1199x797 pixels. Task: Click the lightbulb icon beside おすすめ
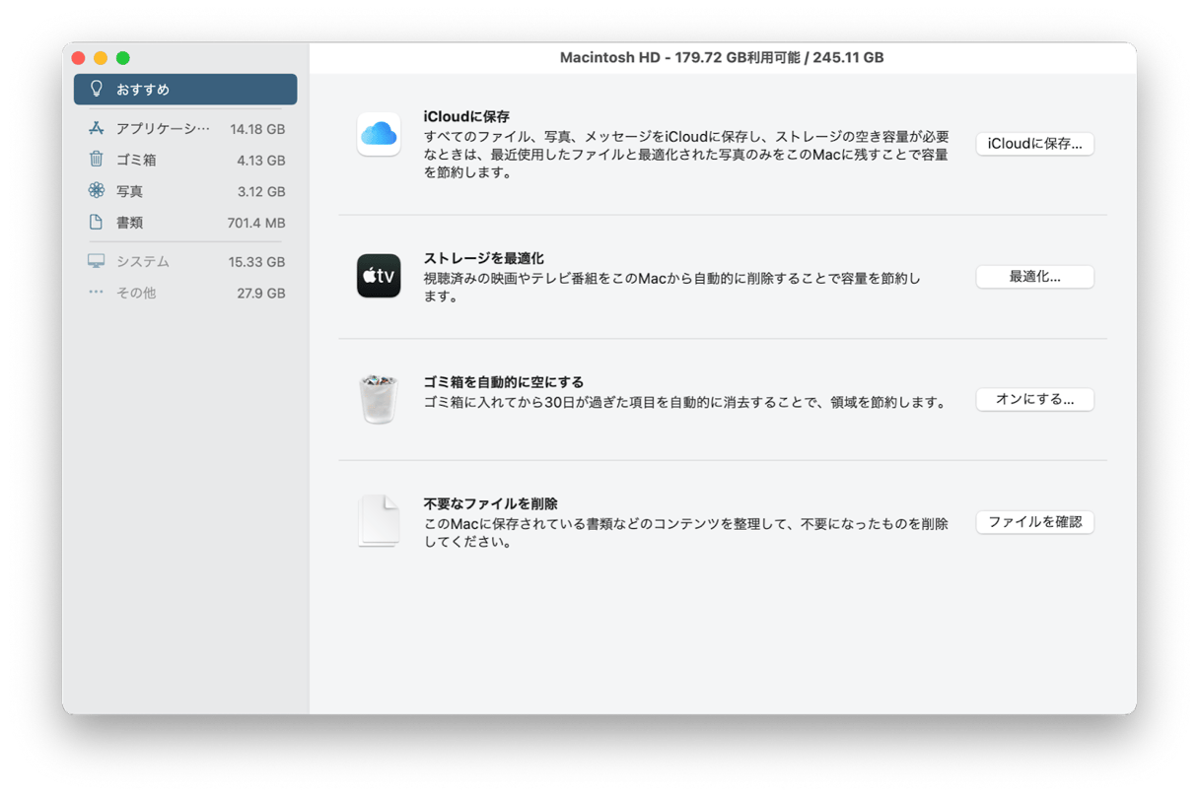pyautogui.click(x=97, y=89)
